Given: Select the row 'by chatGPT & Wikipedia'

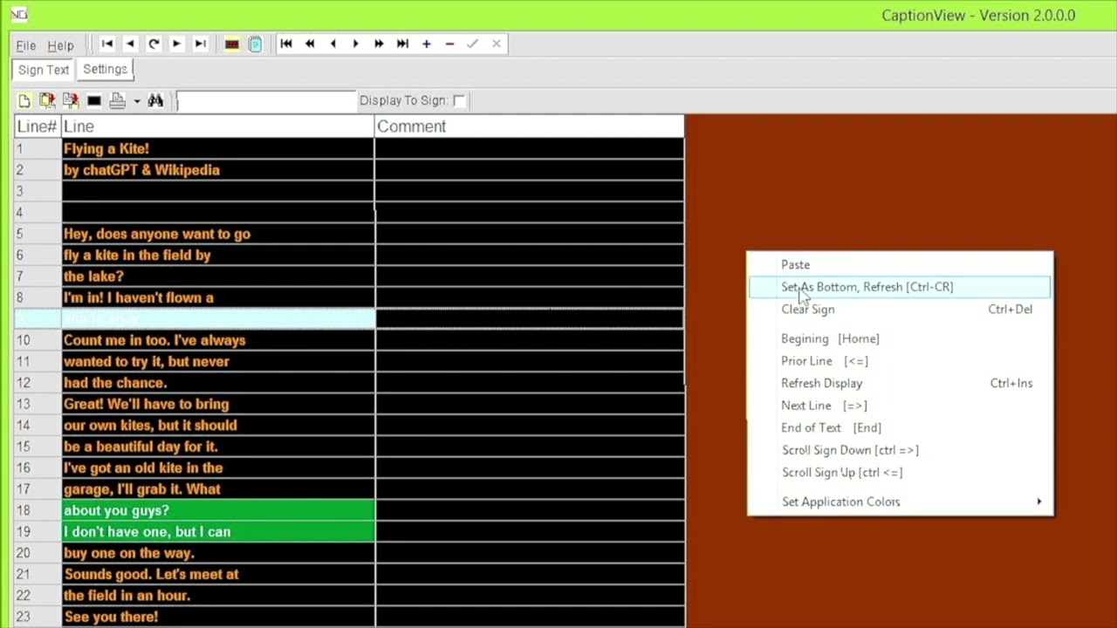Looking at the screenshot, I should pos(217,170).
